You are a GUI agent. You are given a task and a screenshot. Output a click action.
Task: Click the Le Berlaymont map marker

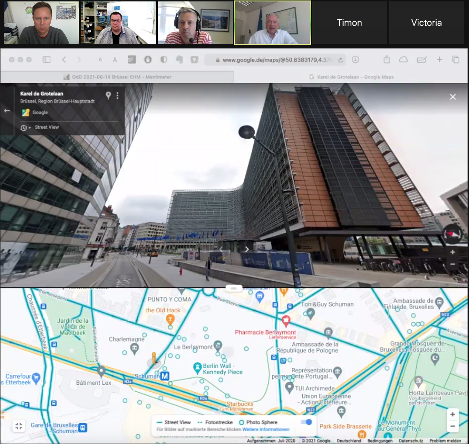point(218,346)
